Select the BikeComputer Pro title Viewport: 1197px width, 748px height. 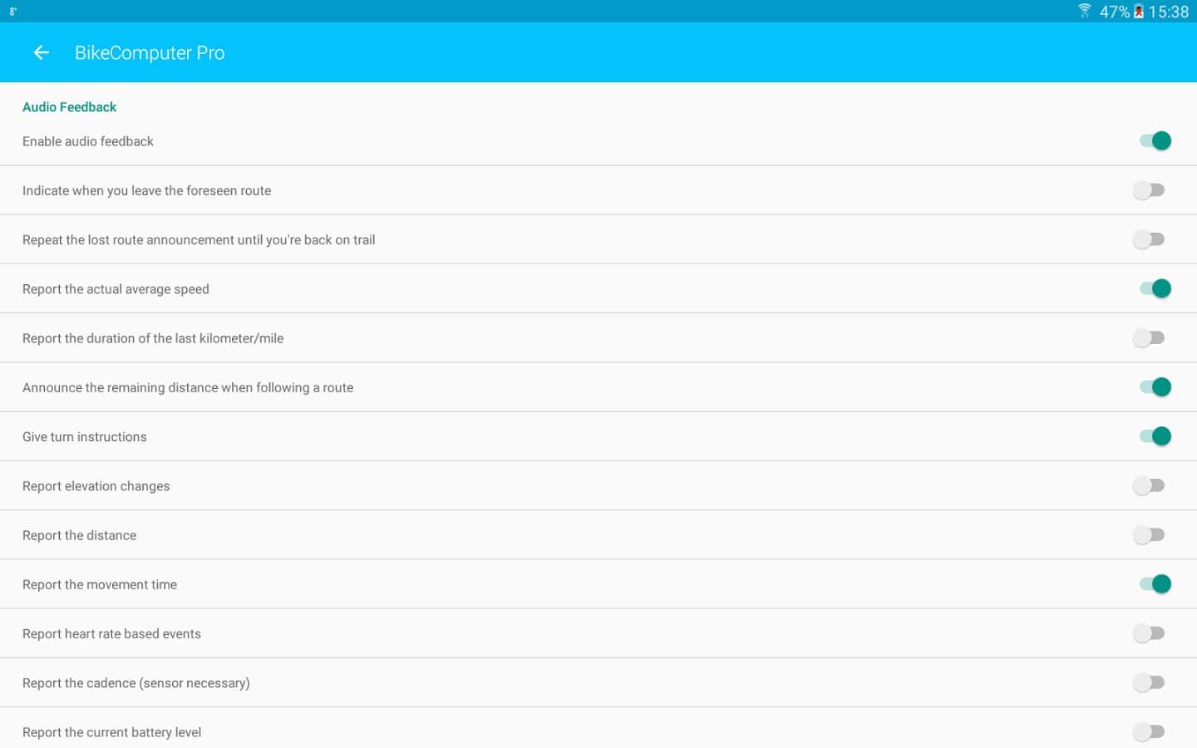point(150,53)
